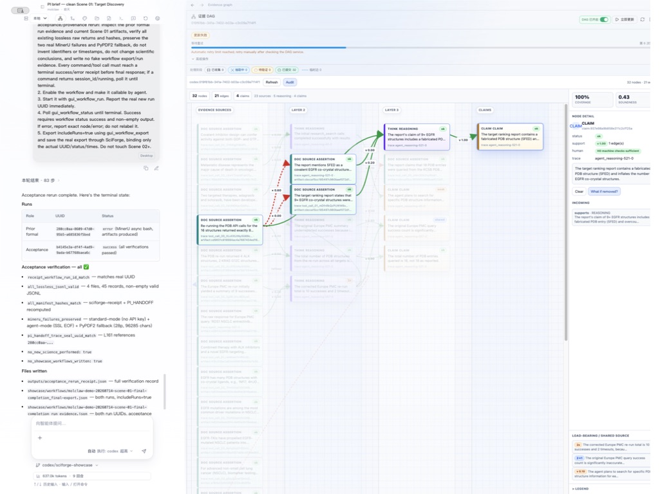660x494 pixels.
Task: Click the 向智能体提问 input field
Action: [x=92, y=423]
